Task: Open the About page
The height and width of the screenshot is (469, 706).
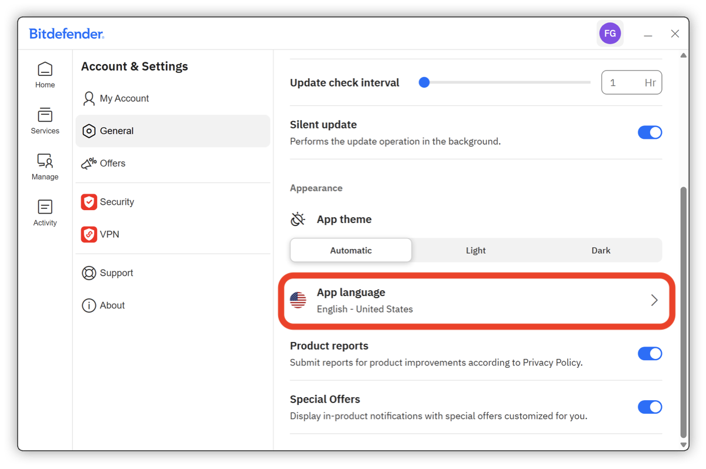Action: click(x=173, y=305)
